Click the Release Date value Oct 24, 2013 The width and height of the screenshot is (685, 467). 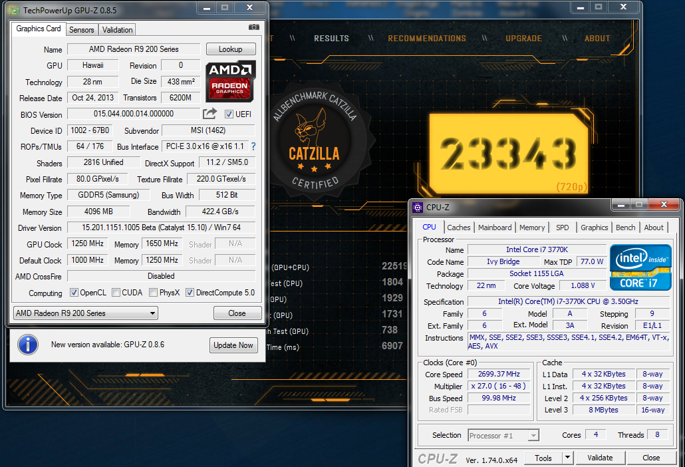click(x=92, y=98)
